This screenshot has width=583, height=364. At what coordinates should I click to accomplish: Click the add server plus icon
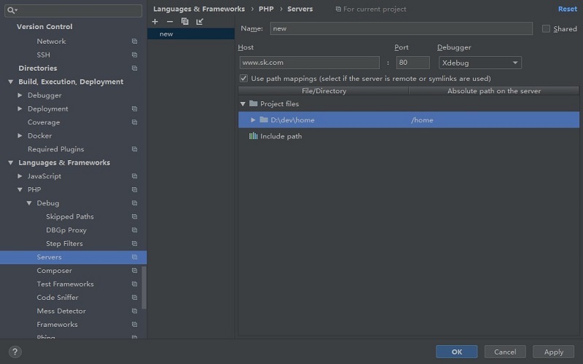pyautogui.click(x=154, y=22)
